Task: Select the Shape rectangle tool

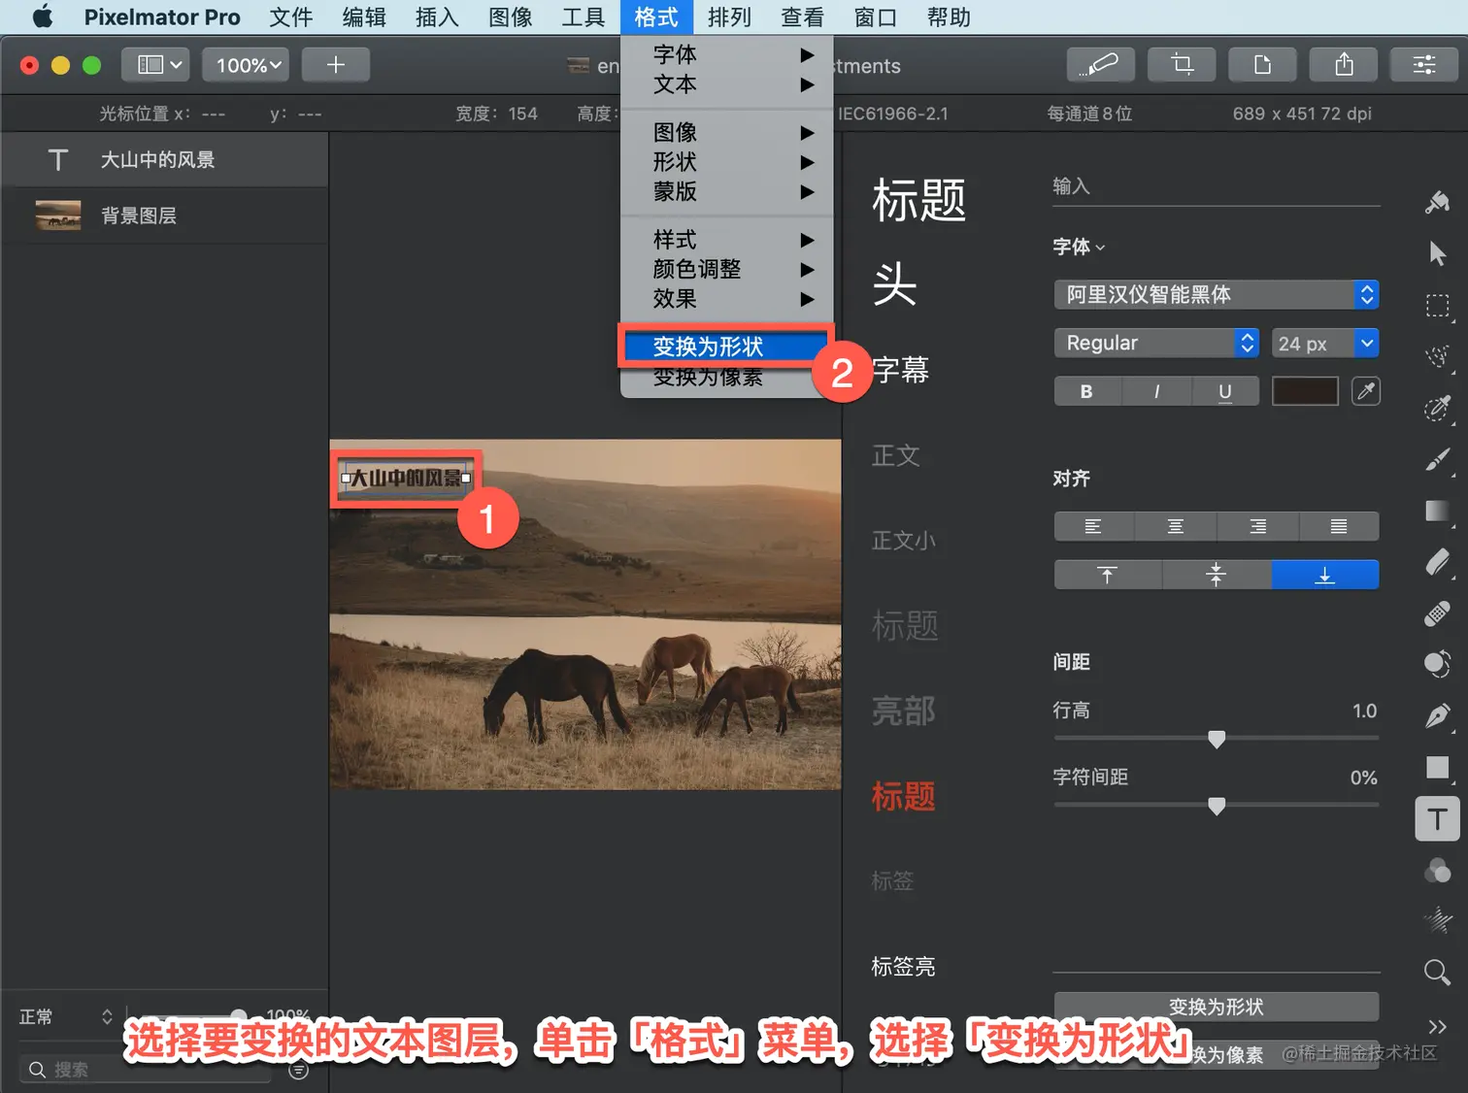Action: point(1438,768)
